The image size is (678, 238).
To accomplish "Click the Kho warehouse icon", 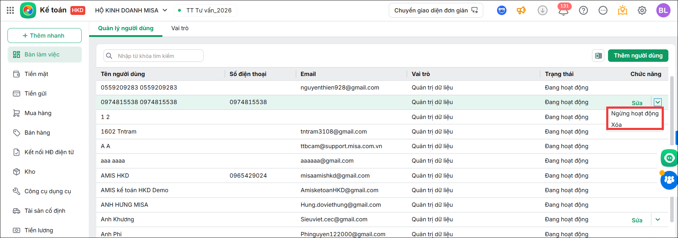I will [x=16, y=172].
